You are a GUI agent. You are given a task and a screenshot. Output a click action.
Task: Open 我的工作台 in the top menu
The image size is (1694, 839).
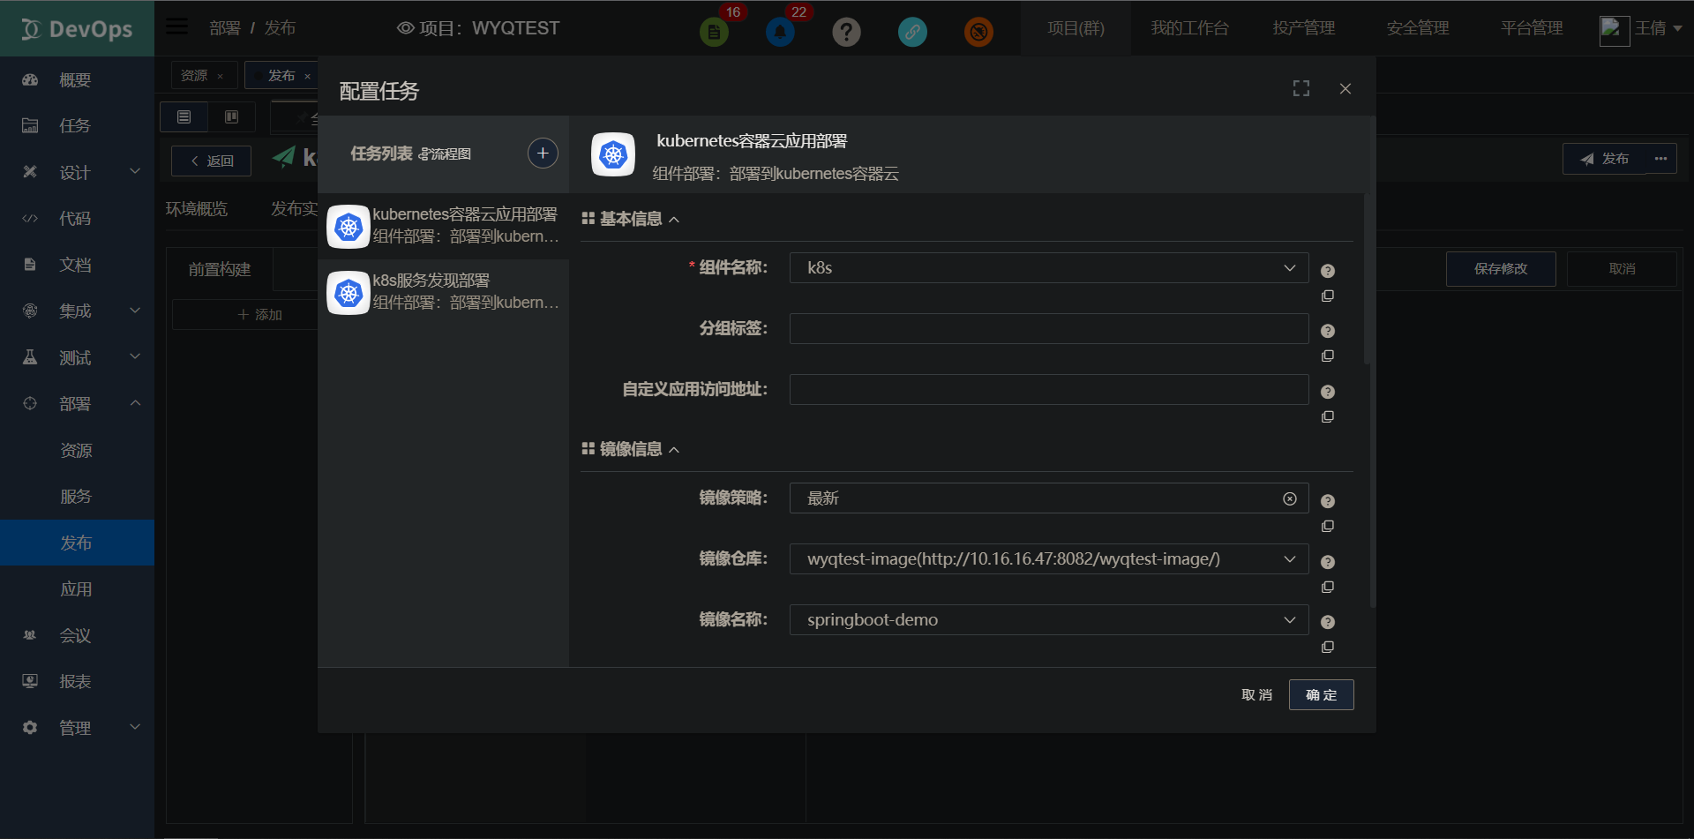[x=1191, y=27]
